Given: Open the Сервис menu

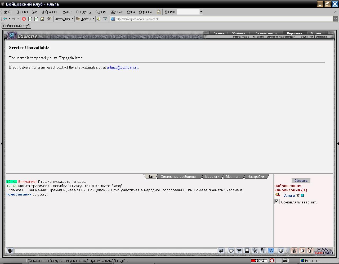Looking at the screenshot, I should coord(101,12).
